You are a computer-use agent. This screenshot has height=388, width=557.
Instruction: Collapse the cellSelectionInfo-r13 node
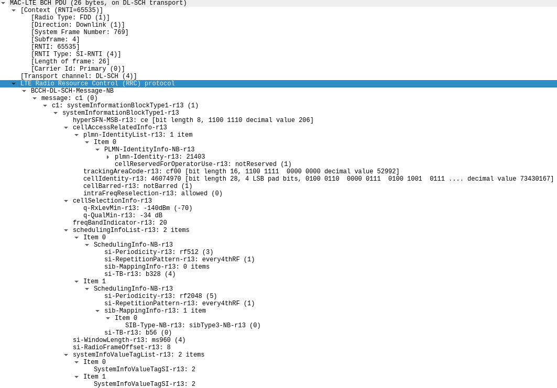[x=66, y=201]
